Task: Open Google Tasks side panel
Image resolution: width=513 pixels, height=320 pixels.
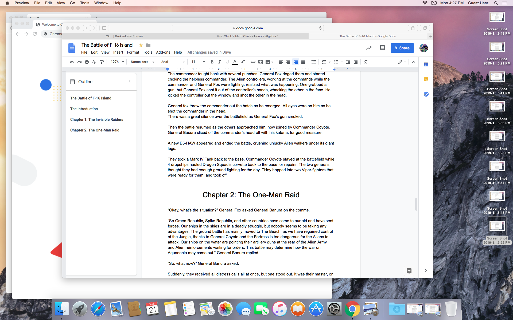Action: [426, 94]
